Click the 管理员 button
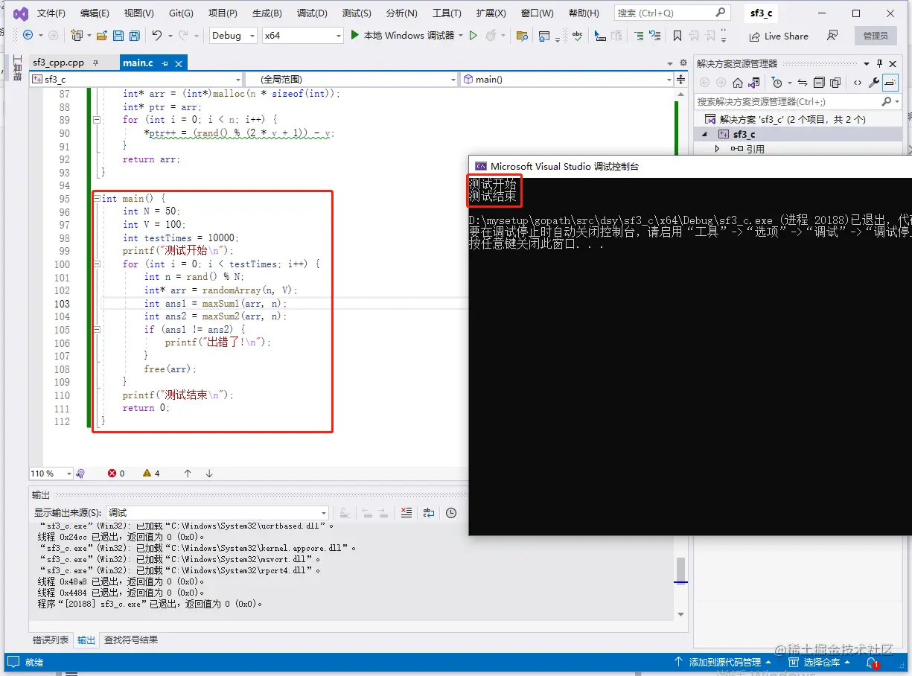This screenshot has height=676, width=912. pyautogui.click(x=876, y=35)
